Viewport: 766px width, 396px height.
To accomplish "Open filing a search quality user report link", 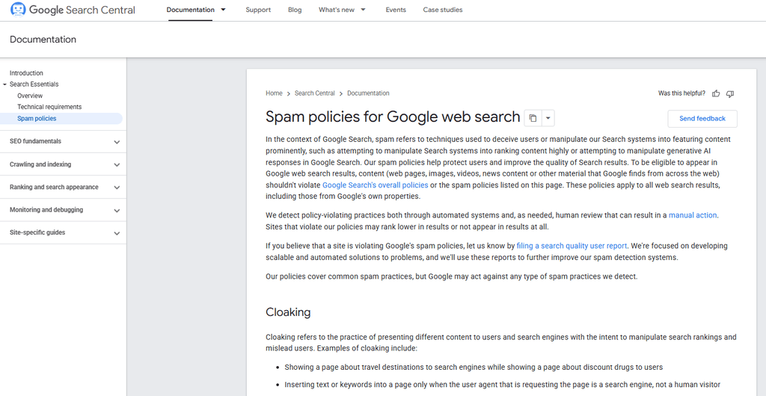I will (571, 246).
